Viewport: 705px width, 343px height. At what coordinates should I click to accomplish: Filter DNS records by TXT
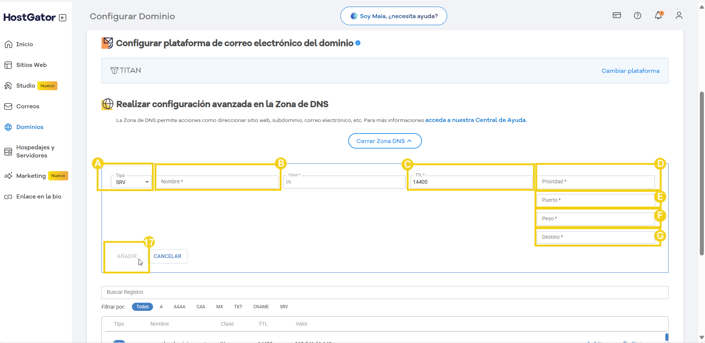238,307
